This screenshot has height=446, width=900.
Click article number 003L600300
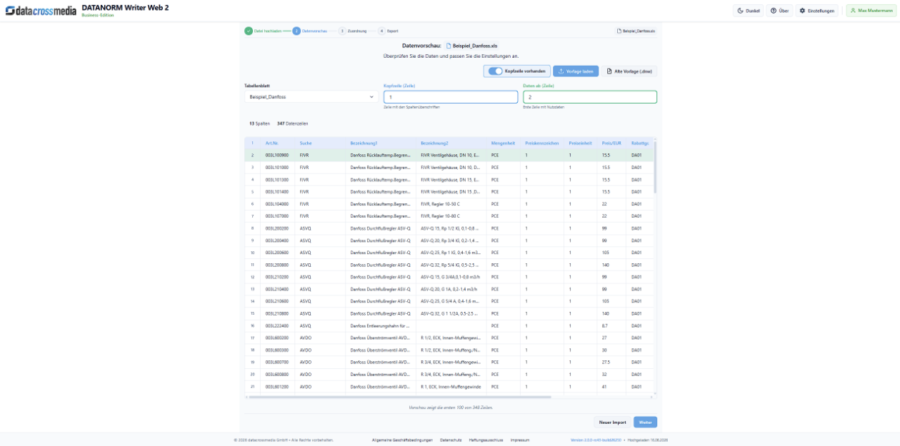pyautogui.click(x=276, y=350)
